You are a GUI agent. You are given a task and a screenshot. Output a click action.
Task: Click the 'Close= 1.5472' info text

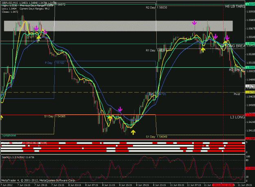(10, 12)
